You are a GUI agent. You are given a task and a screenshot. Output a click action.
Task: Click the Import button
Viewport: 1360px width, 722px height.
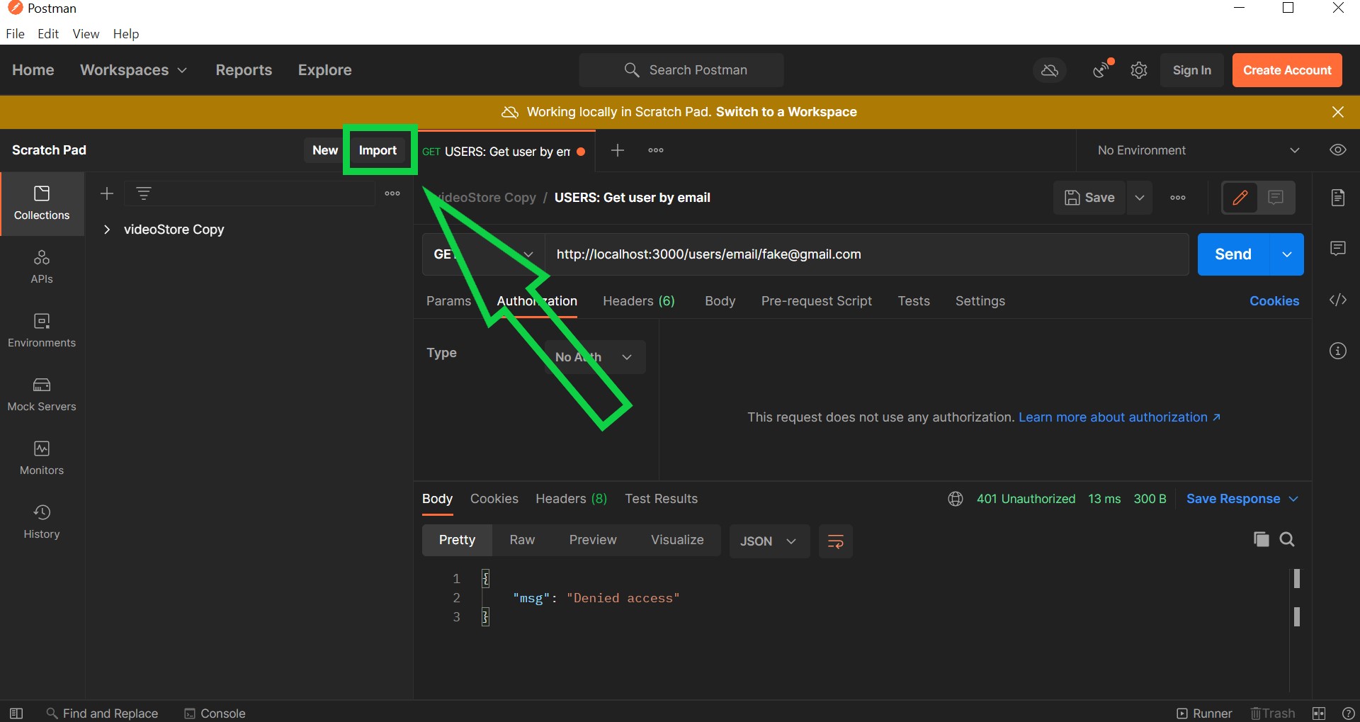(x=378, y=150)
